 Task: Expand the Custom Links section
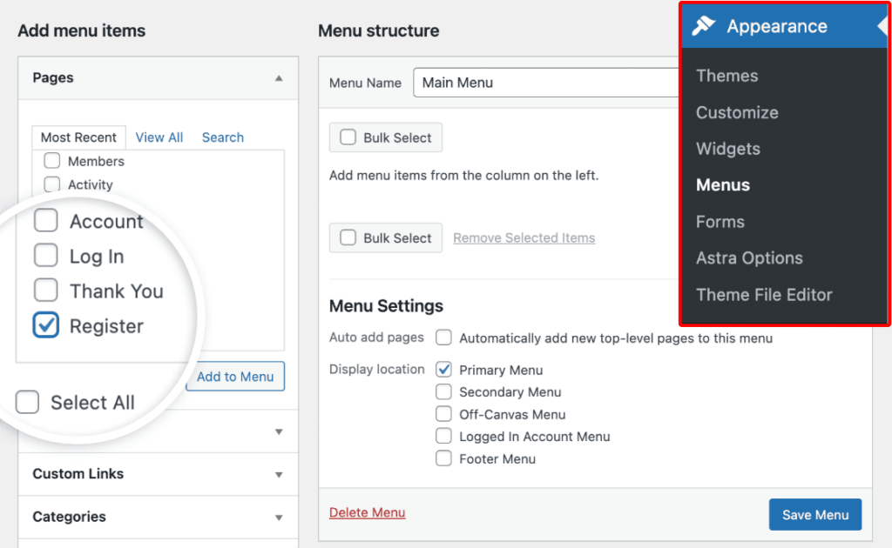pos(279,475)
